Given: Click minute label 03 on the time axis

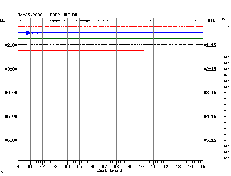Looking at the screenshot, I should (55, 167).
